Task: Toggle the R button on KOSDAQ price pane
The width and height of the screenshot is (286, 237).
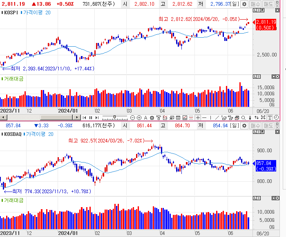Action: [x=262, y=132]
